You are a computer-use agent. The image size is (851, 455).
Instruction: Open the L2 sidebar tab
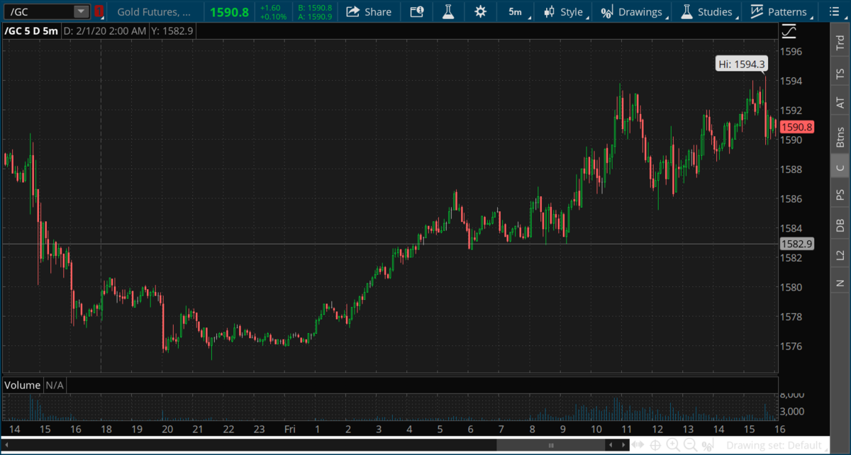pyautogui.click(x=840, y=254)
